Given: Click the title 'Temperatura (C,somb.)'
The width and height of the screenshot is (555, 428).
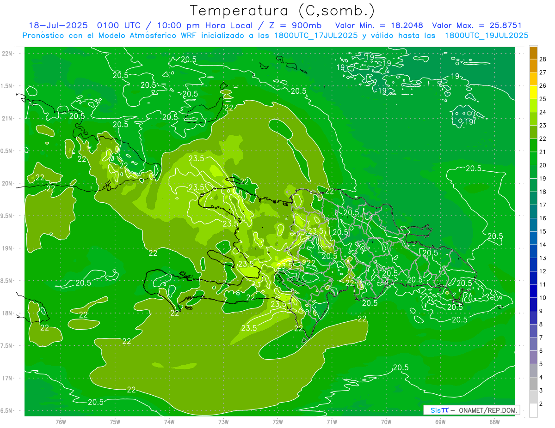Looking at the screenshot, I should pos(282,11).
